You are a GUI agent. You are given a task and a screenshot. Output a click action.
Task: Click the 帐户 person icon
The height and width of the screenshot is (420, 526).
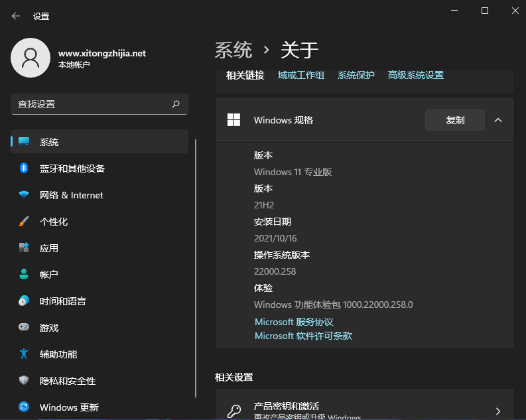point(24,274)
